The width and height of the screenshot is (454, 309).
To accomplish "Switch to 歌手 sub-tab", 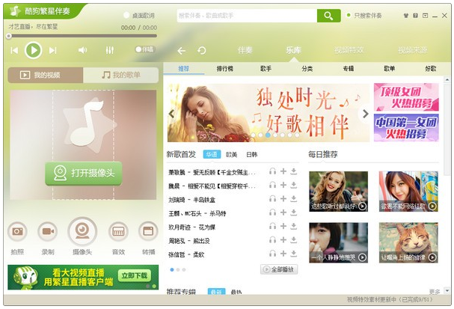I will coord(266,69).
